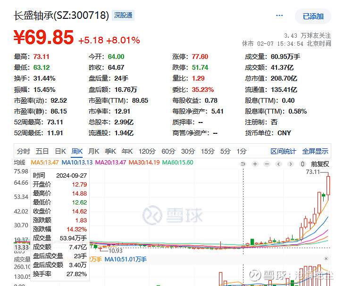Click the 成交额 41.37亿 value
The width and height of the screenshot is (344, 286).
(x=282, y=67)
